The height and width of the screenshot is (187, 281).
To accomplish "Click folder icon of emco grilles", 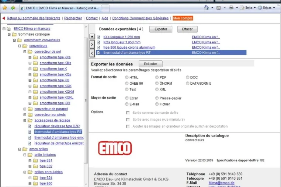I will click(25, 149).
